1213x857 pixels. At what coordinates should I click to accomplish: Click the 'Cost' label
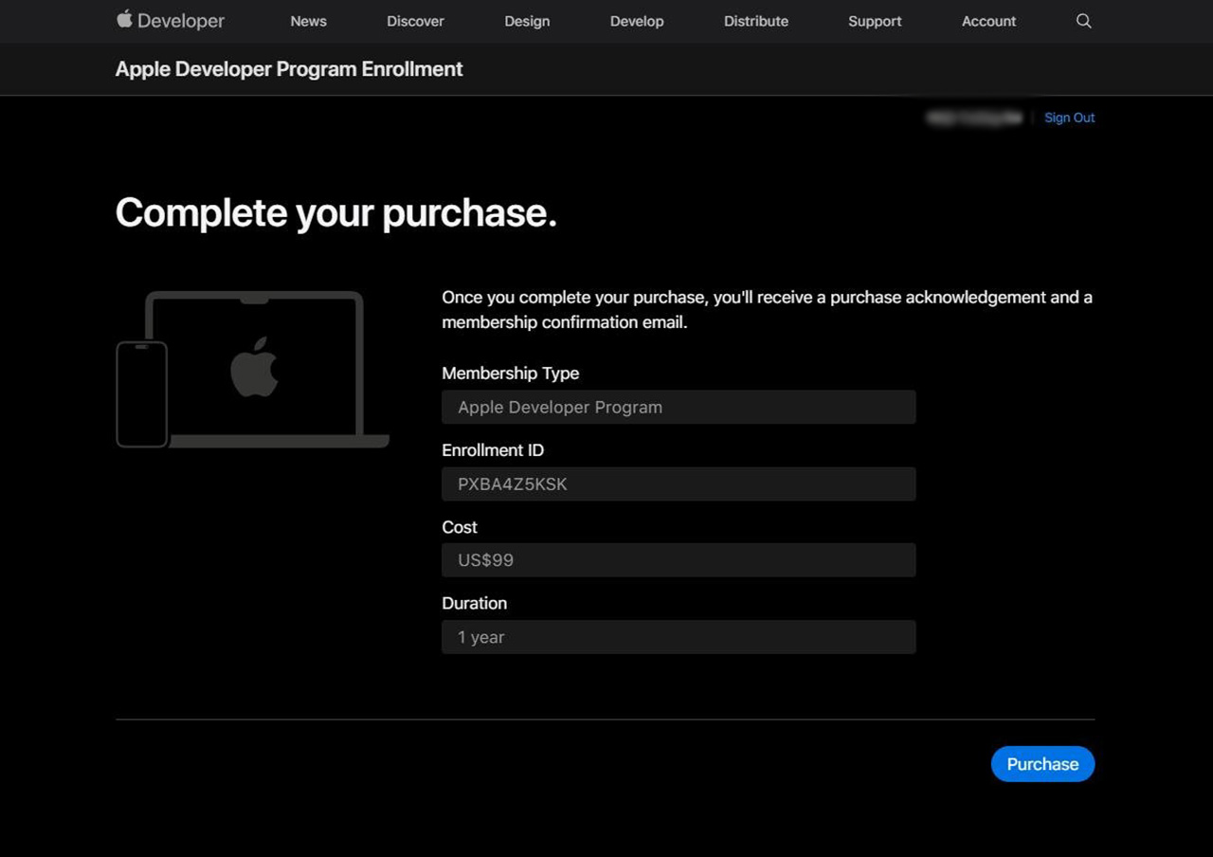tap(460, 527)
